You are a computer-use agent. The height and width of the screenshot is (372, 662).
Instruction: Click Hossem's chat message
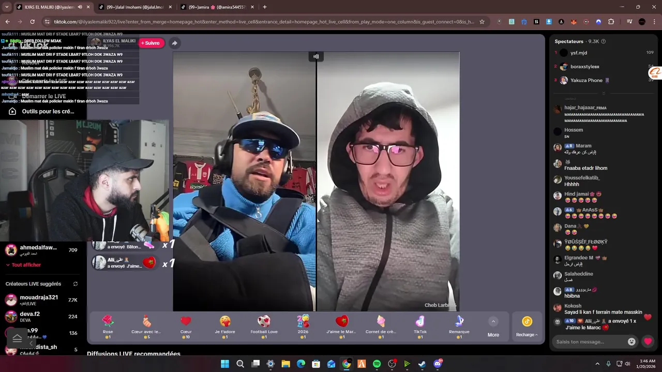click(567, 136)
